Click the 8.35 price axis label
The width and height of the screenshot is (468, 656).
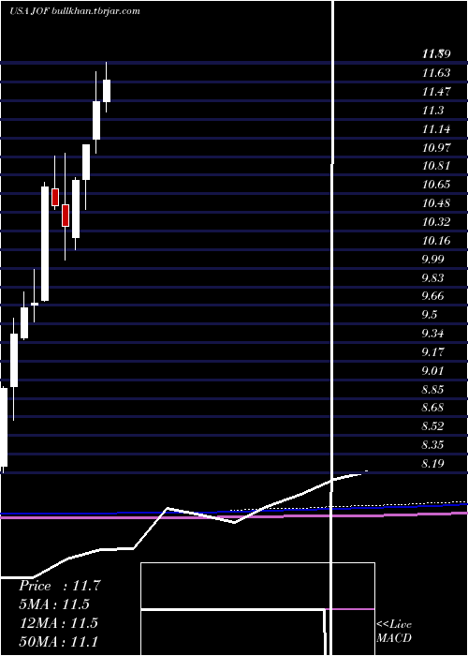pyautogui.click(x=432, y=445)
